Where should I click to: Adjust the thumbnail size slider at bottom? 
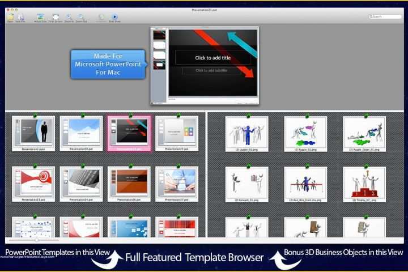(x=37, y=240)
